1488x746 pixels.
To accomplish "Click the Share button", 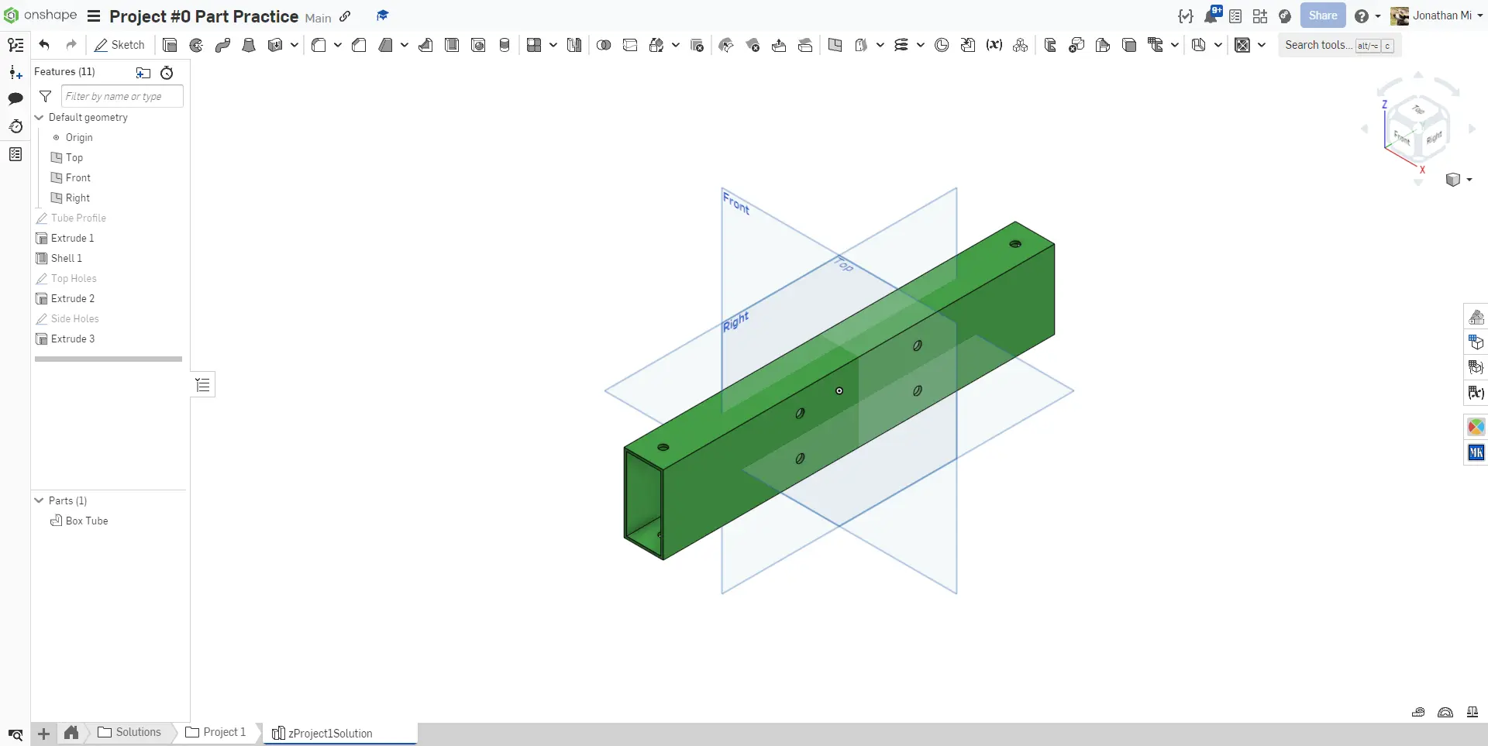I will (x=1323, y=15).
